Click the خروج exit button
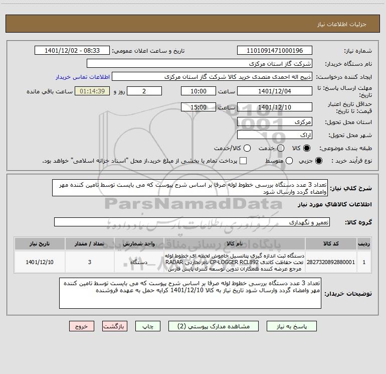Screen dimensions: 386x374 pyautogui.click(x=82, y=326)
